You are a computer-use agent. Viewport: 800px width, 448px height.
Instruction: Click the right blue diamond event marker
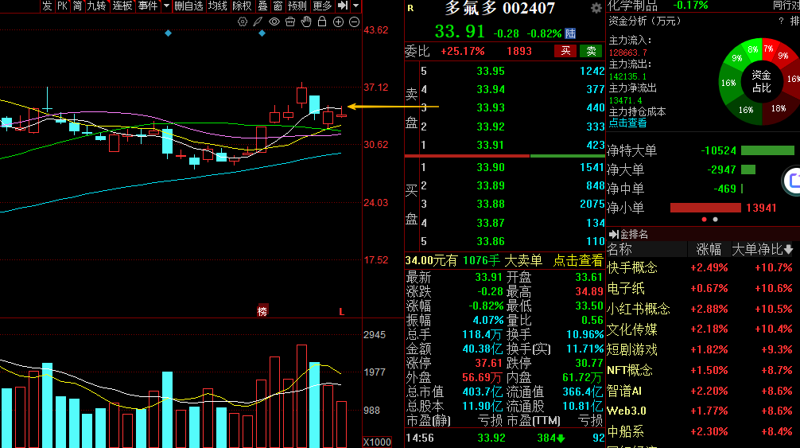point(262,33)
